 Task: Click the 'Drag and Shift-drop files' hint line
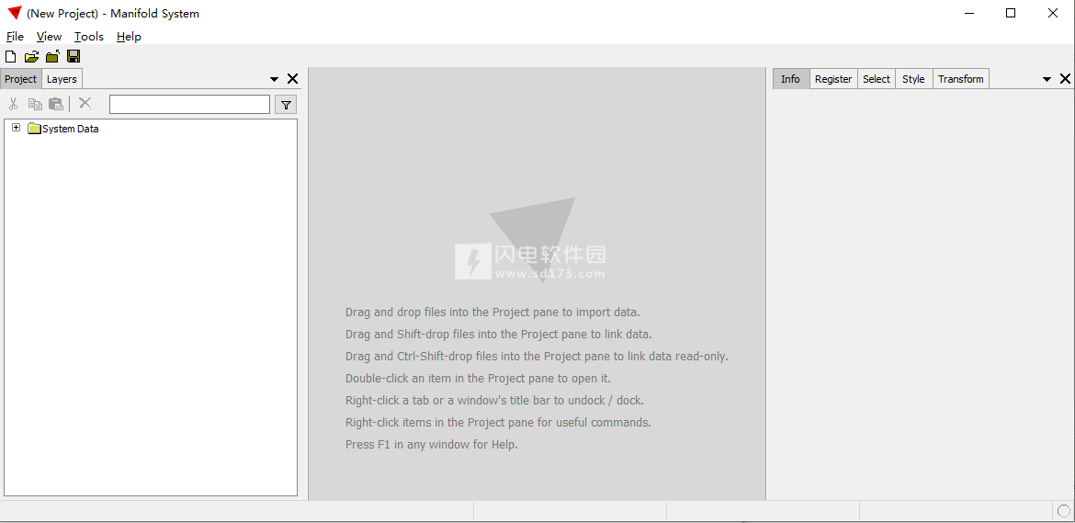tap(498, 335)
